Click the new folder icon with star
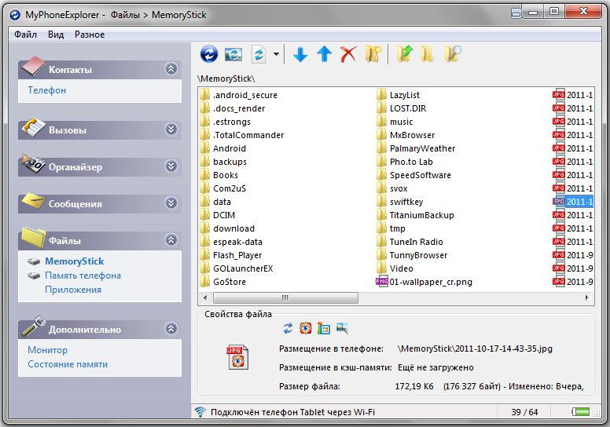This screenshot has width=610, height=427. (x=373, y=54)
